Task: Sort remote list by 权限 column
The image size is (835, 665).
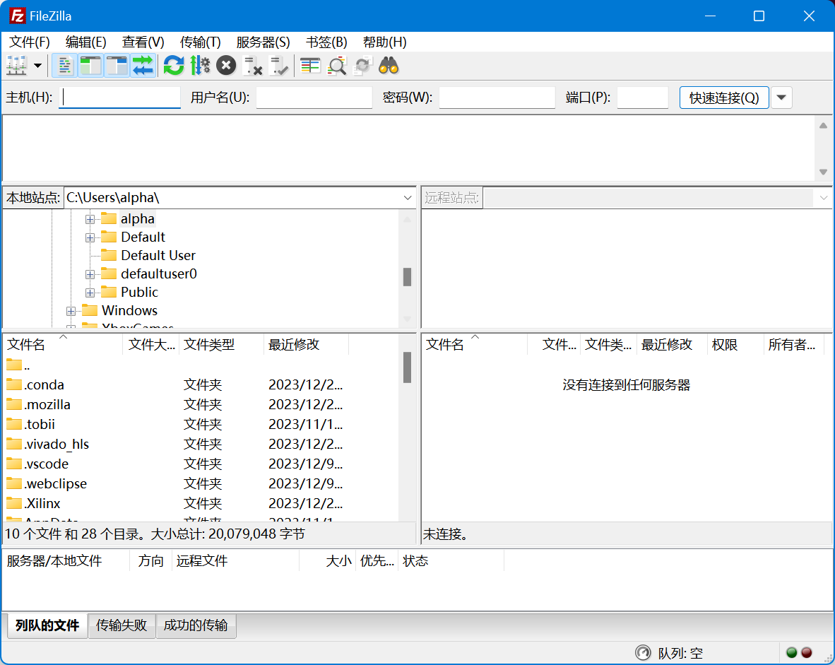Action: point(735,344)
